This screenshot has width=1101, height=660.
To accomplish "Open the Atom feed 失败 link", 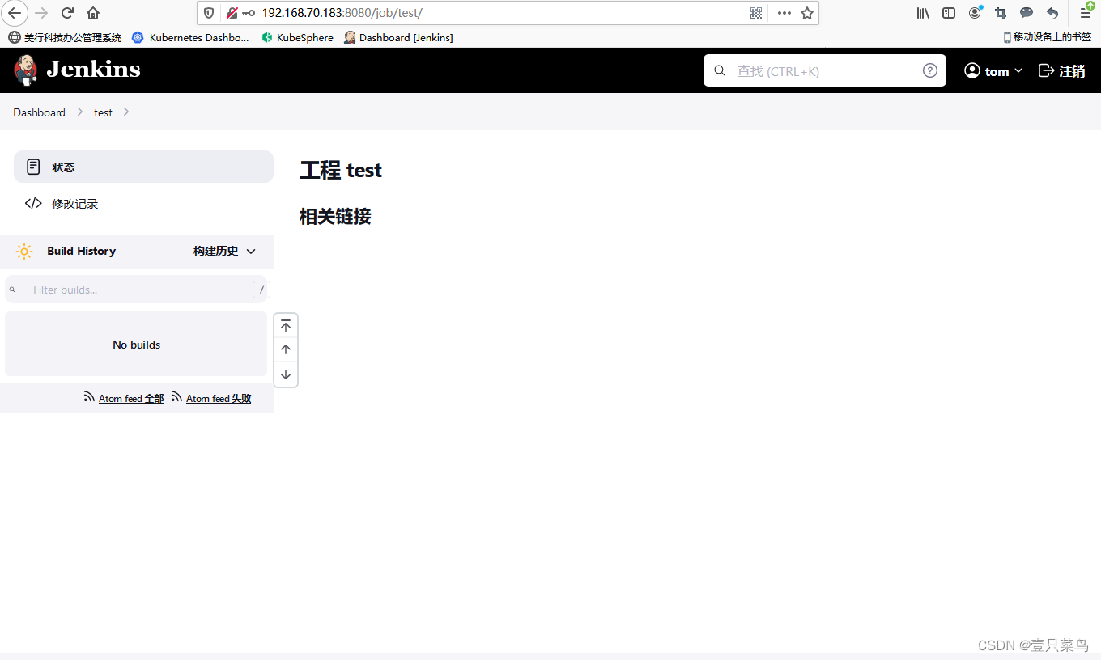I will coord(219,399).
